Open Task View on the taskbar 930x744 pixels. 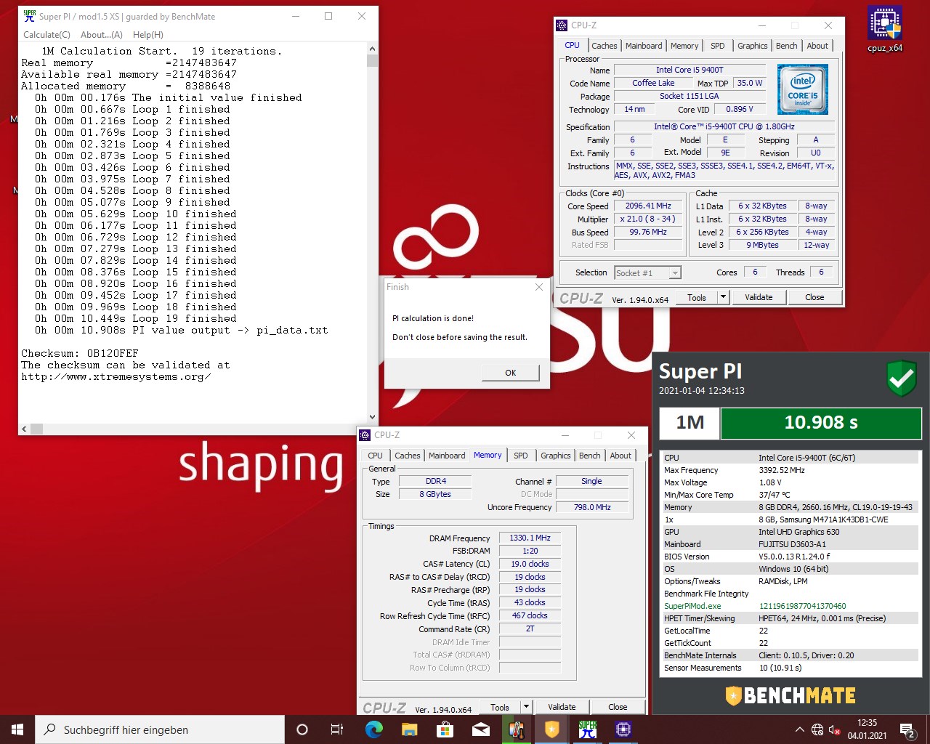(337, 729)
